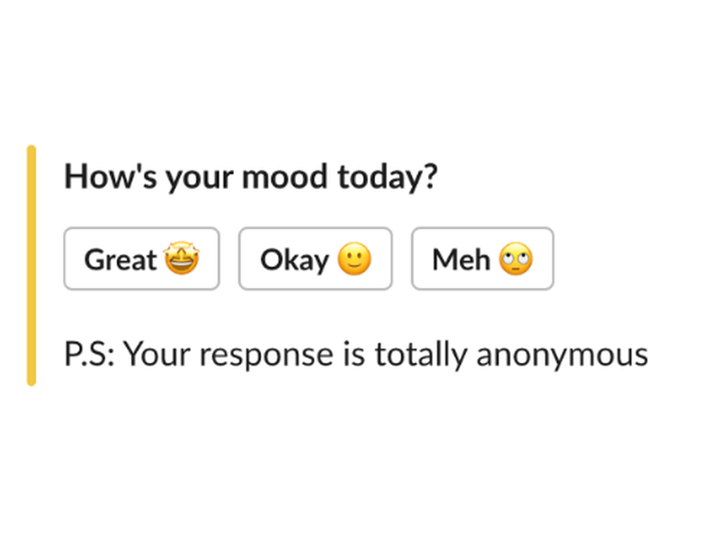Click the word "mood" in the question
This screenshot has height=549, width=705.
(x=284, y=177)
